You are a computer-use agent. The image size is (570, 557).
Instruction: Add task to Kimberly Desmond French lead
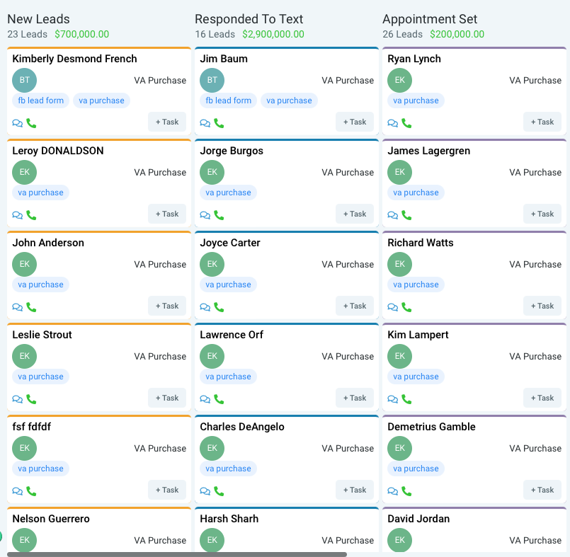[x=167, y=122]
